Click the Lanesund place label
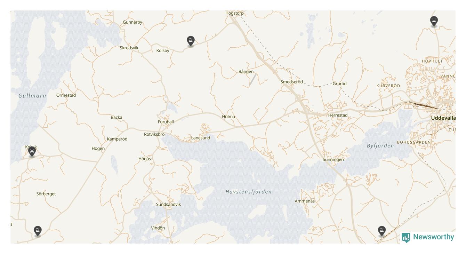 tap(201, 138)
